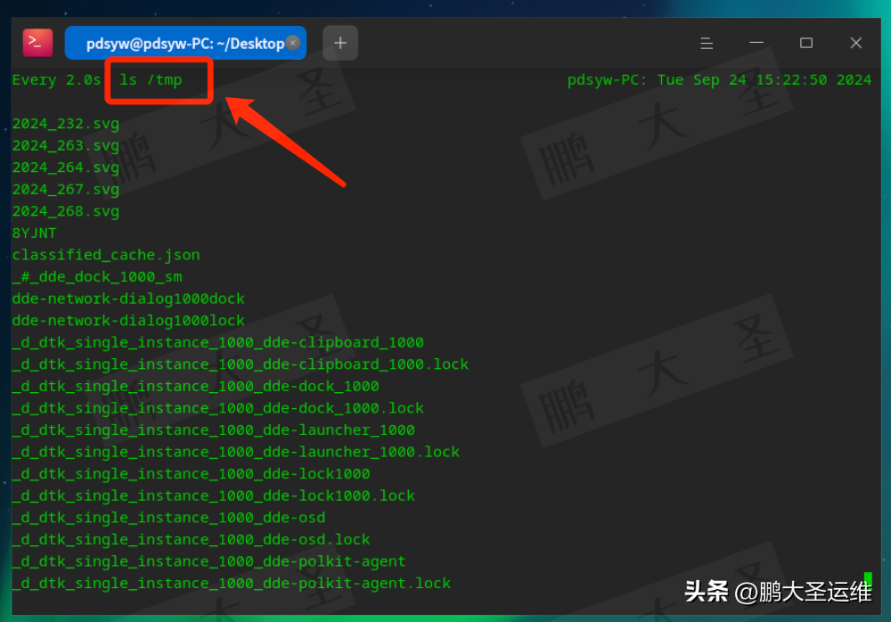Click classified_cache.json entry
The image size is (891, 622).
pos(106,255)
